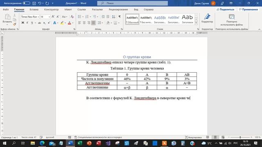Select the Обычный style
Screen dimensions: 262x147
pyautogui.click(x=132, y=19)
